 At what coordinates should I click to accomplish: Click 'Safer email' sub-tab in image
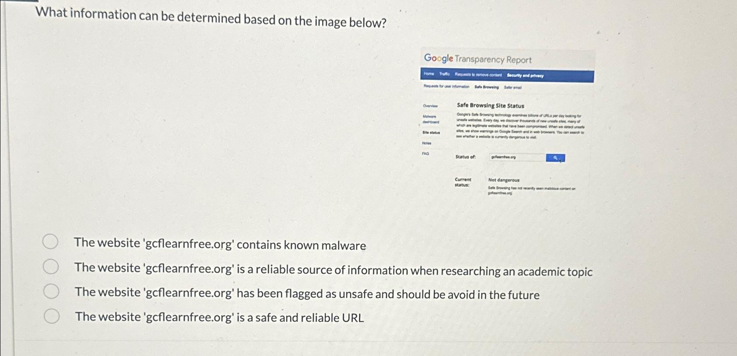click(513, 87)
